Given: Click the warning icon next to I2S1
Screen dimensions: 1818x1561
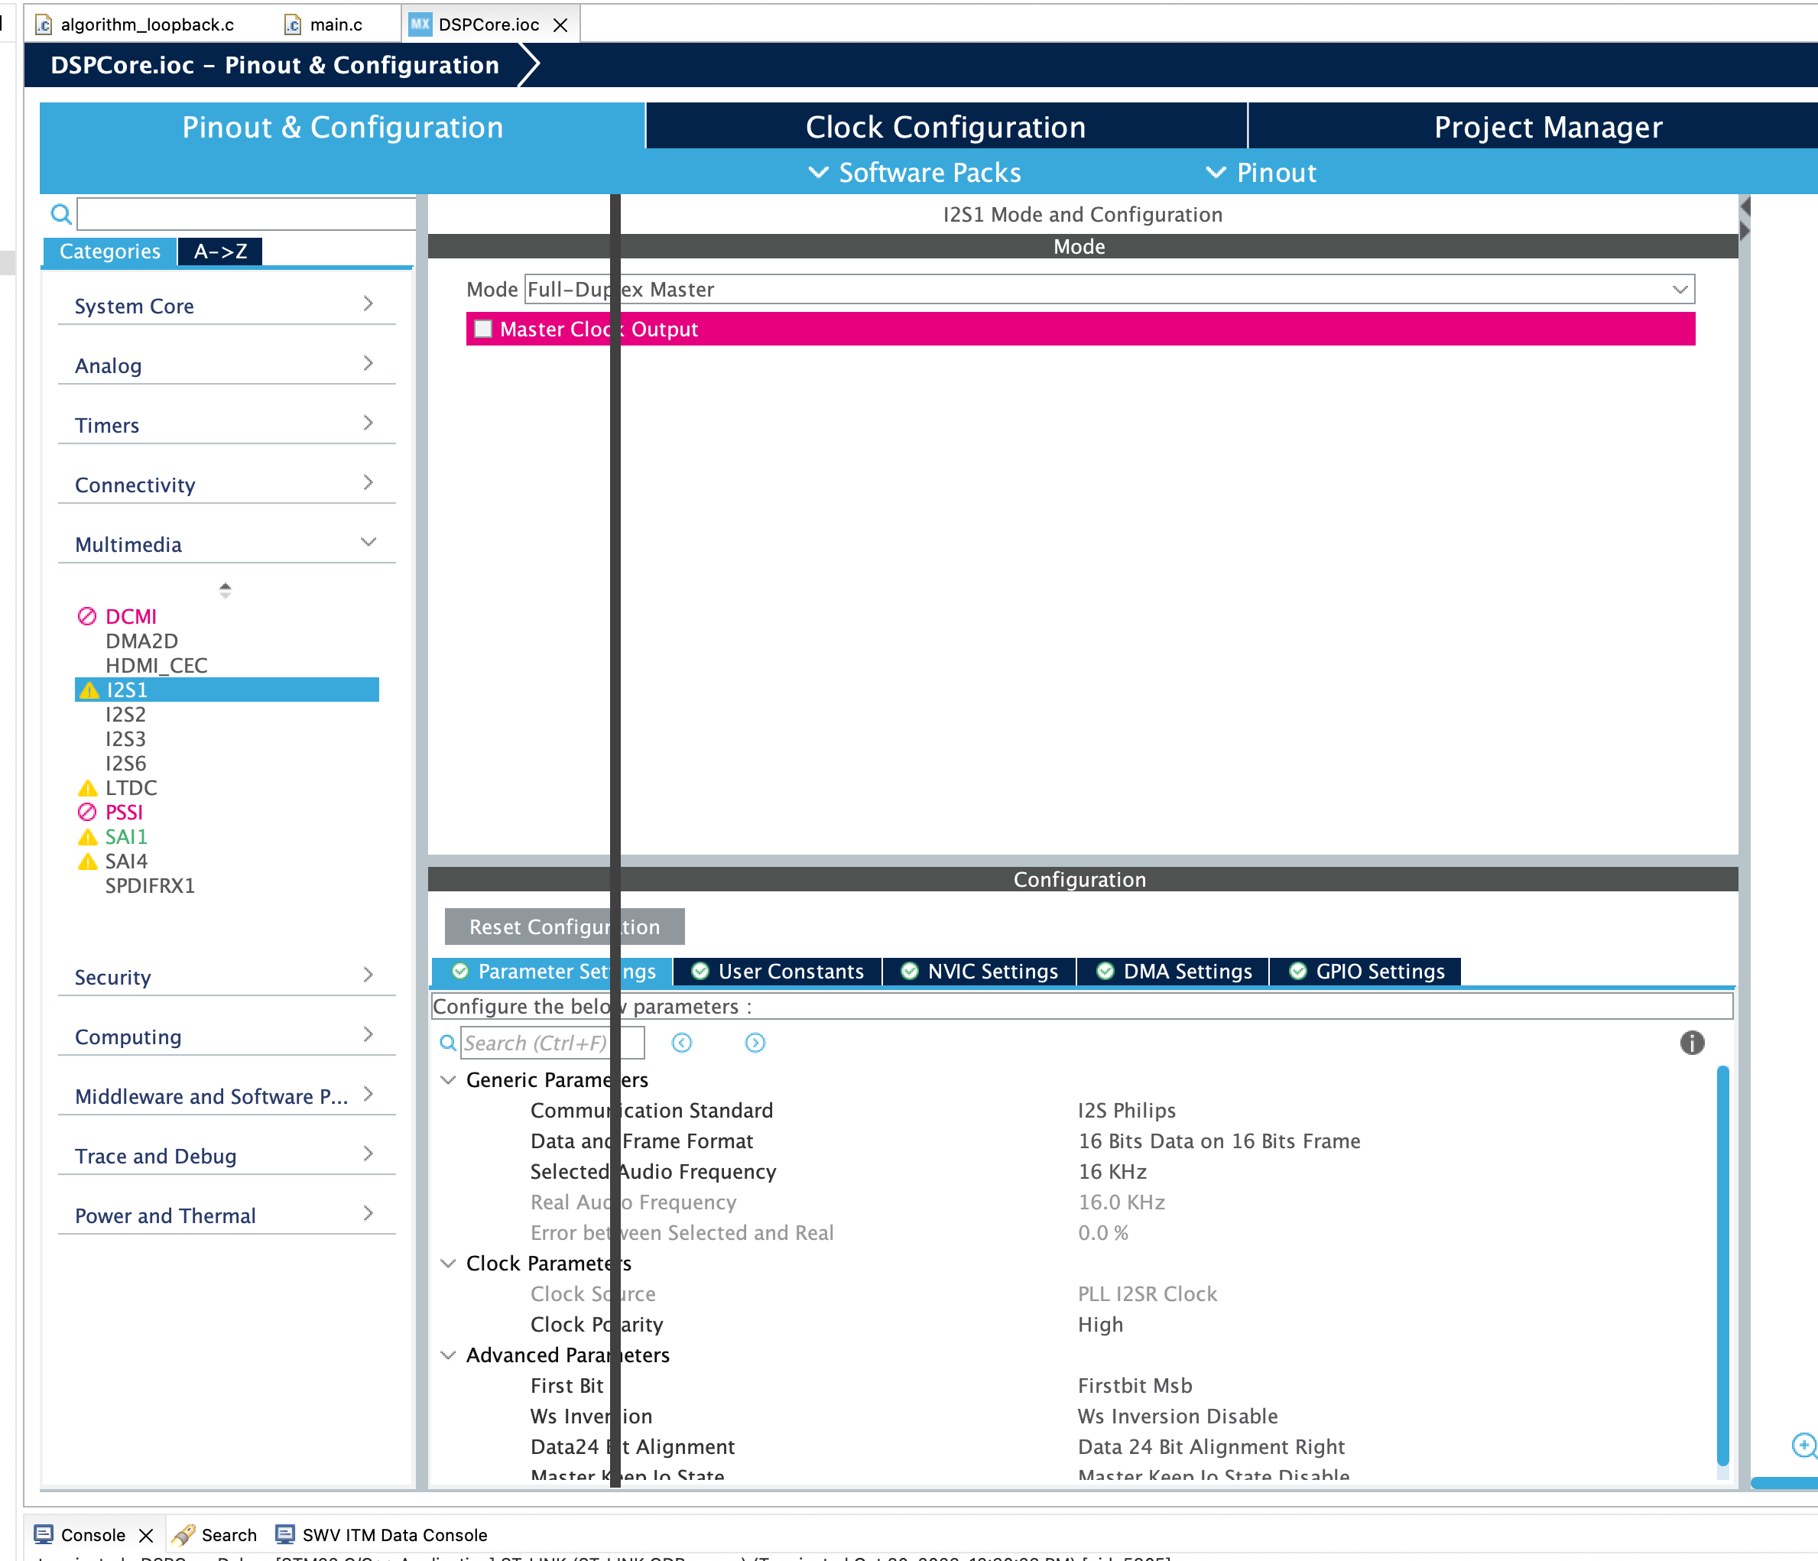Looking at the screenshot, I should 88,690.
